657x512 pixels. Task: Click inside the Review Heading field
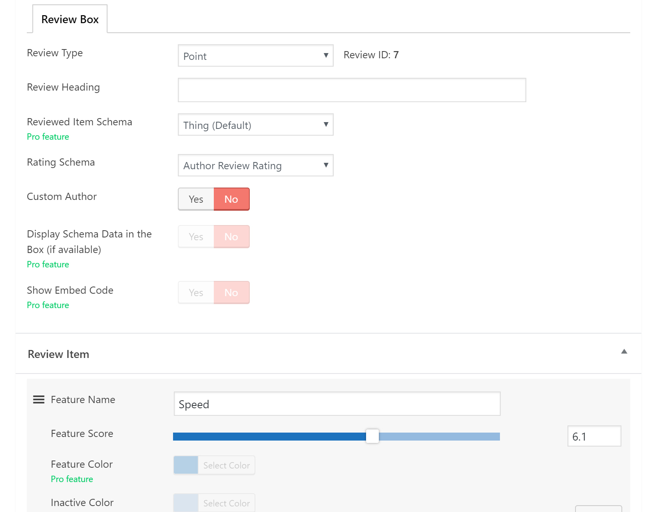point(352,90)
